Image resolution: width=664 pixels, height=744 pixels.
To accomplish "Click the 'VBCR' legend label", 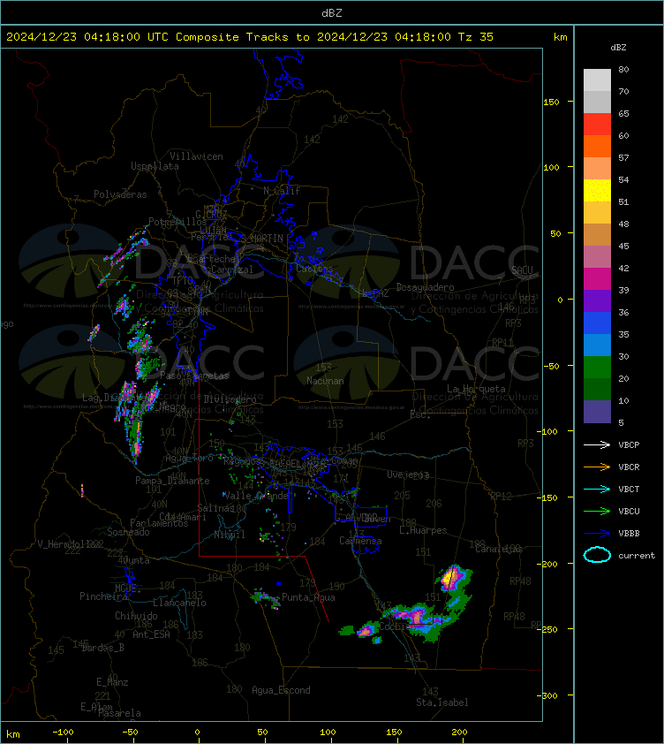I will pyautogui.click(x=629, y=467).
